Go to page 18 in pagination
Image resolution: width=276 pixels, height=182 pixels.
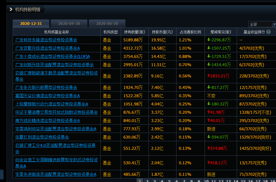pyautogui.click(x=265, y=181)
